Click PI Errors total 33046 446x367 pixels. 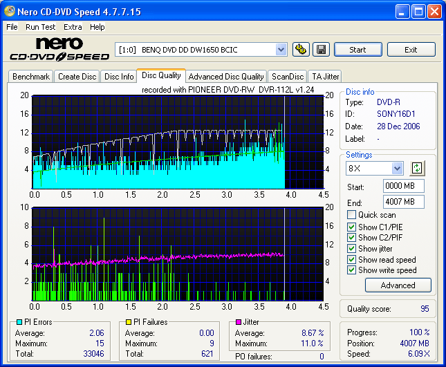(93, 354)
